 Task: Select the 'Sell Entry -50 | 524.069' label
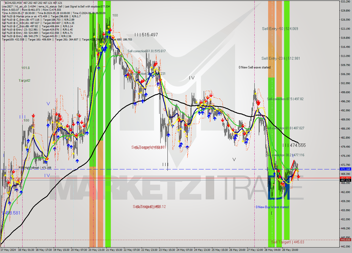(280, 29)
